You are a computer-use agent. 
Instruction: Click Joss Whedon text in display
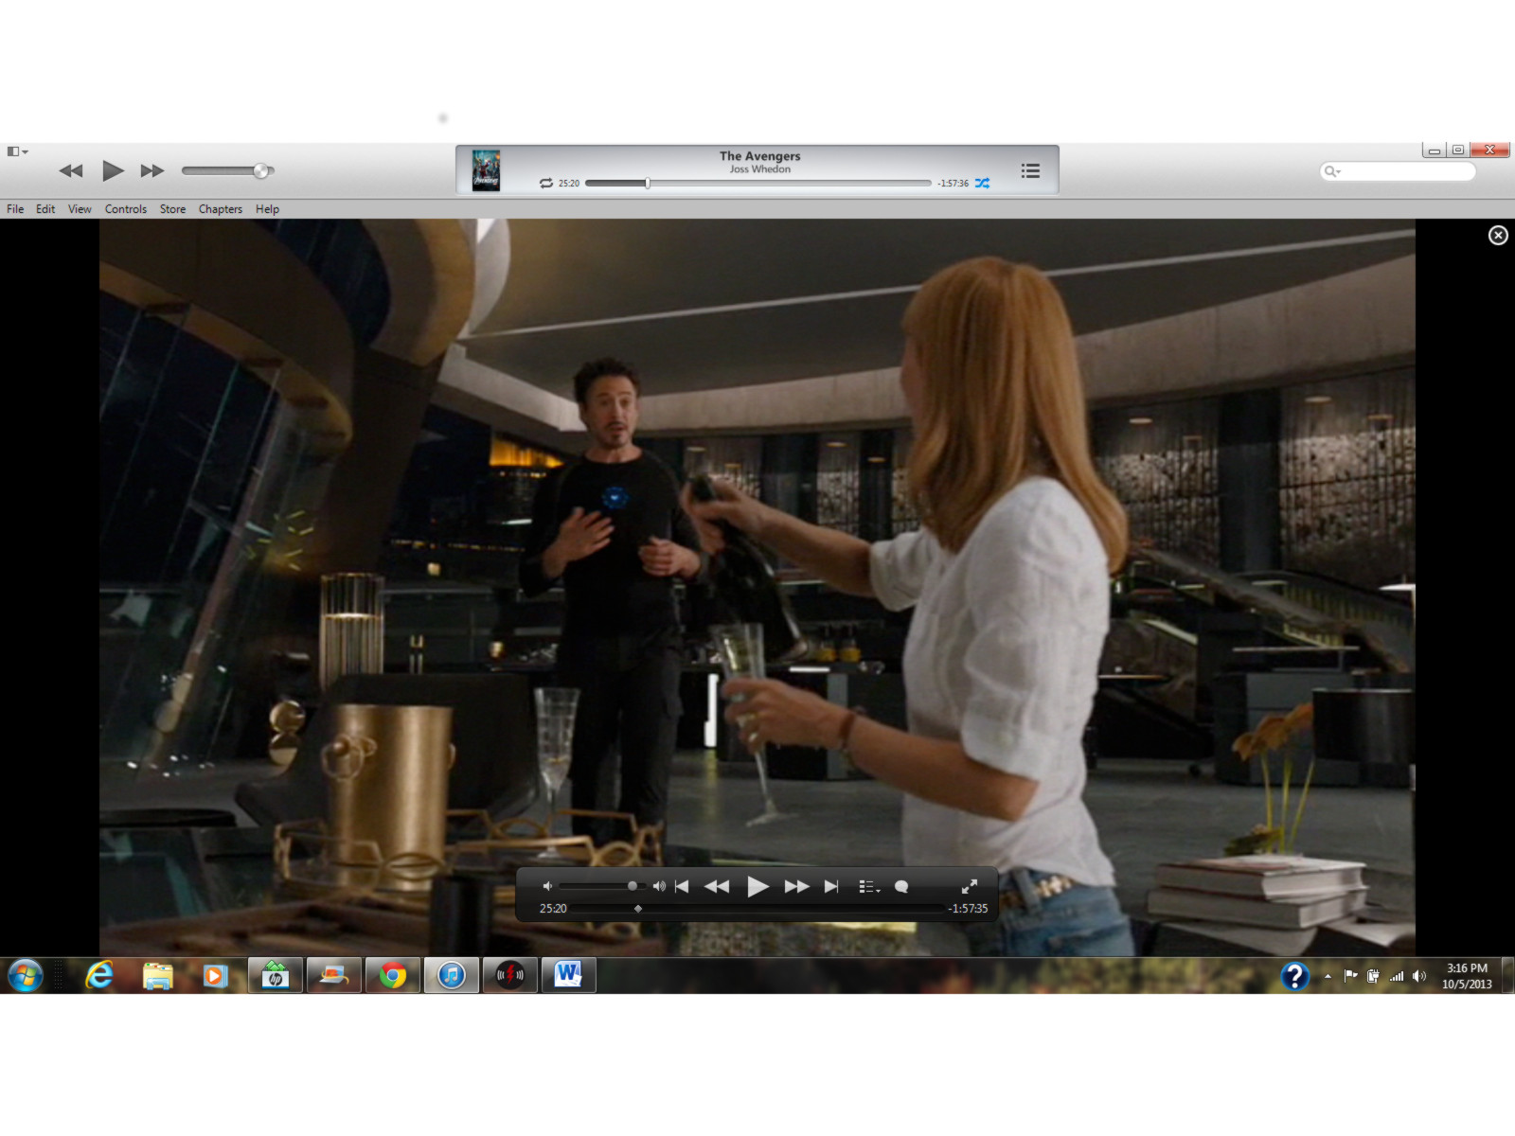coord(759,169)
